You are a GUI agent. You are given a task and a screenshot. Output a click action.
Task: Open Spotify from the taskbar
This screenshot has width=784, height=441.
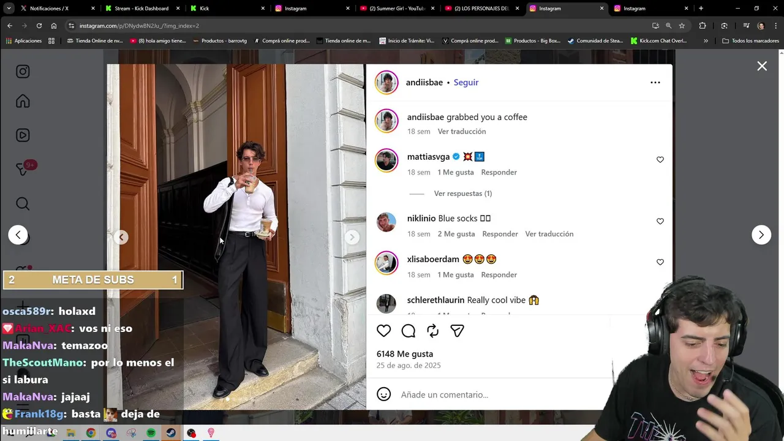tap(151, 433)
